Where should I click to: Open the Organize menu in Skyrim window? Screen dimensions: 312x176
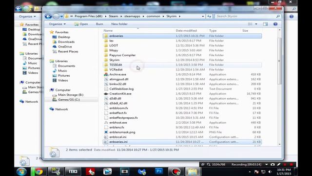(x=58, y=24)
